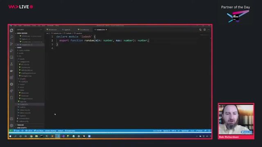262x147 pixels.
Task: Open Windows taskbar search
Action: coord(16,136)
